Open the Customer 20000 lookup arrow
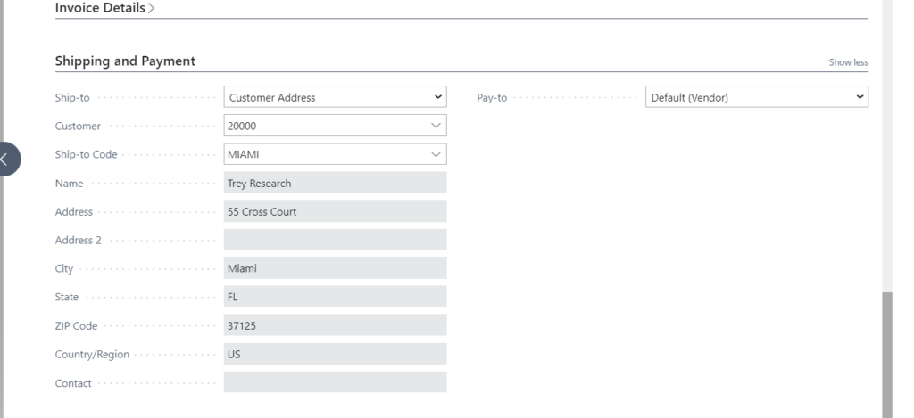The width and height of the screenshot is (914, 418). (436, 126)
